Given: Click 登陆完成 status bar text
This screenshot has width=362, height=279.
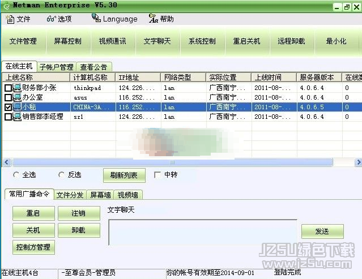Looking at the screenshot, I should point(288,272).
